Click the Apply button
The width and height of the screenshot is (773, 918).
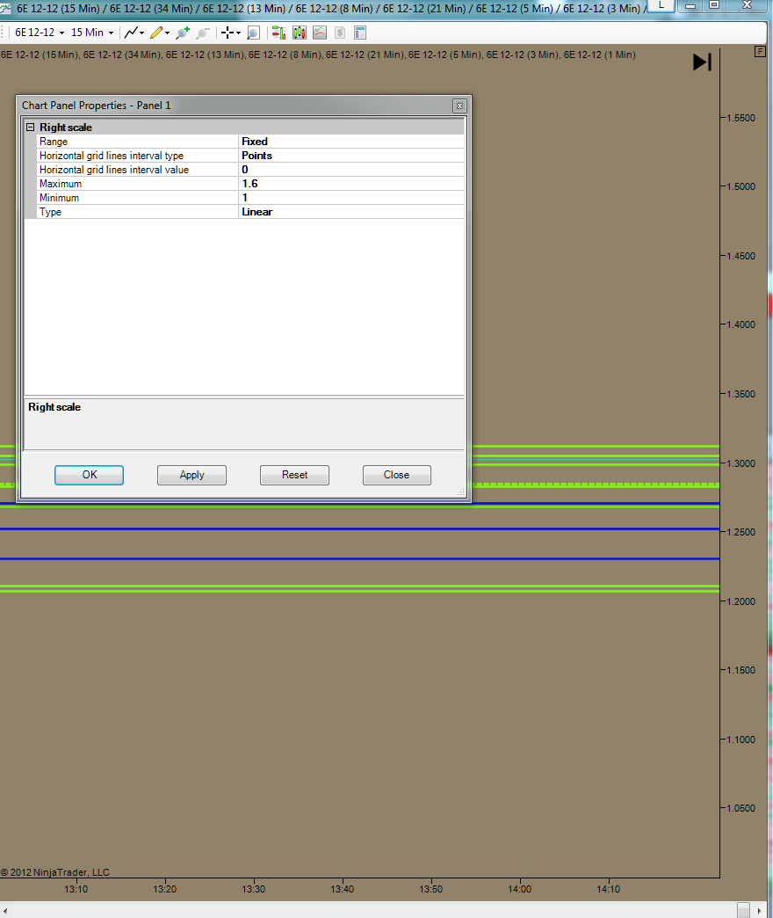point(191,475)
